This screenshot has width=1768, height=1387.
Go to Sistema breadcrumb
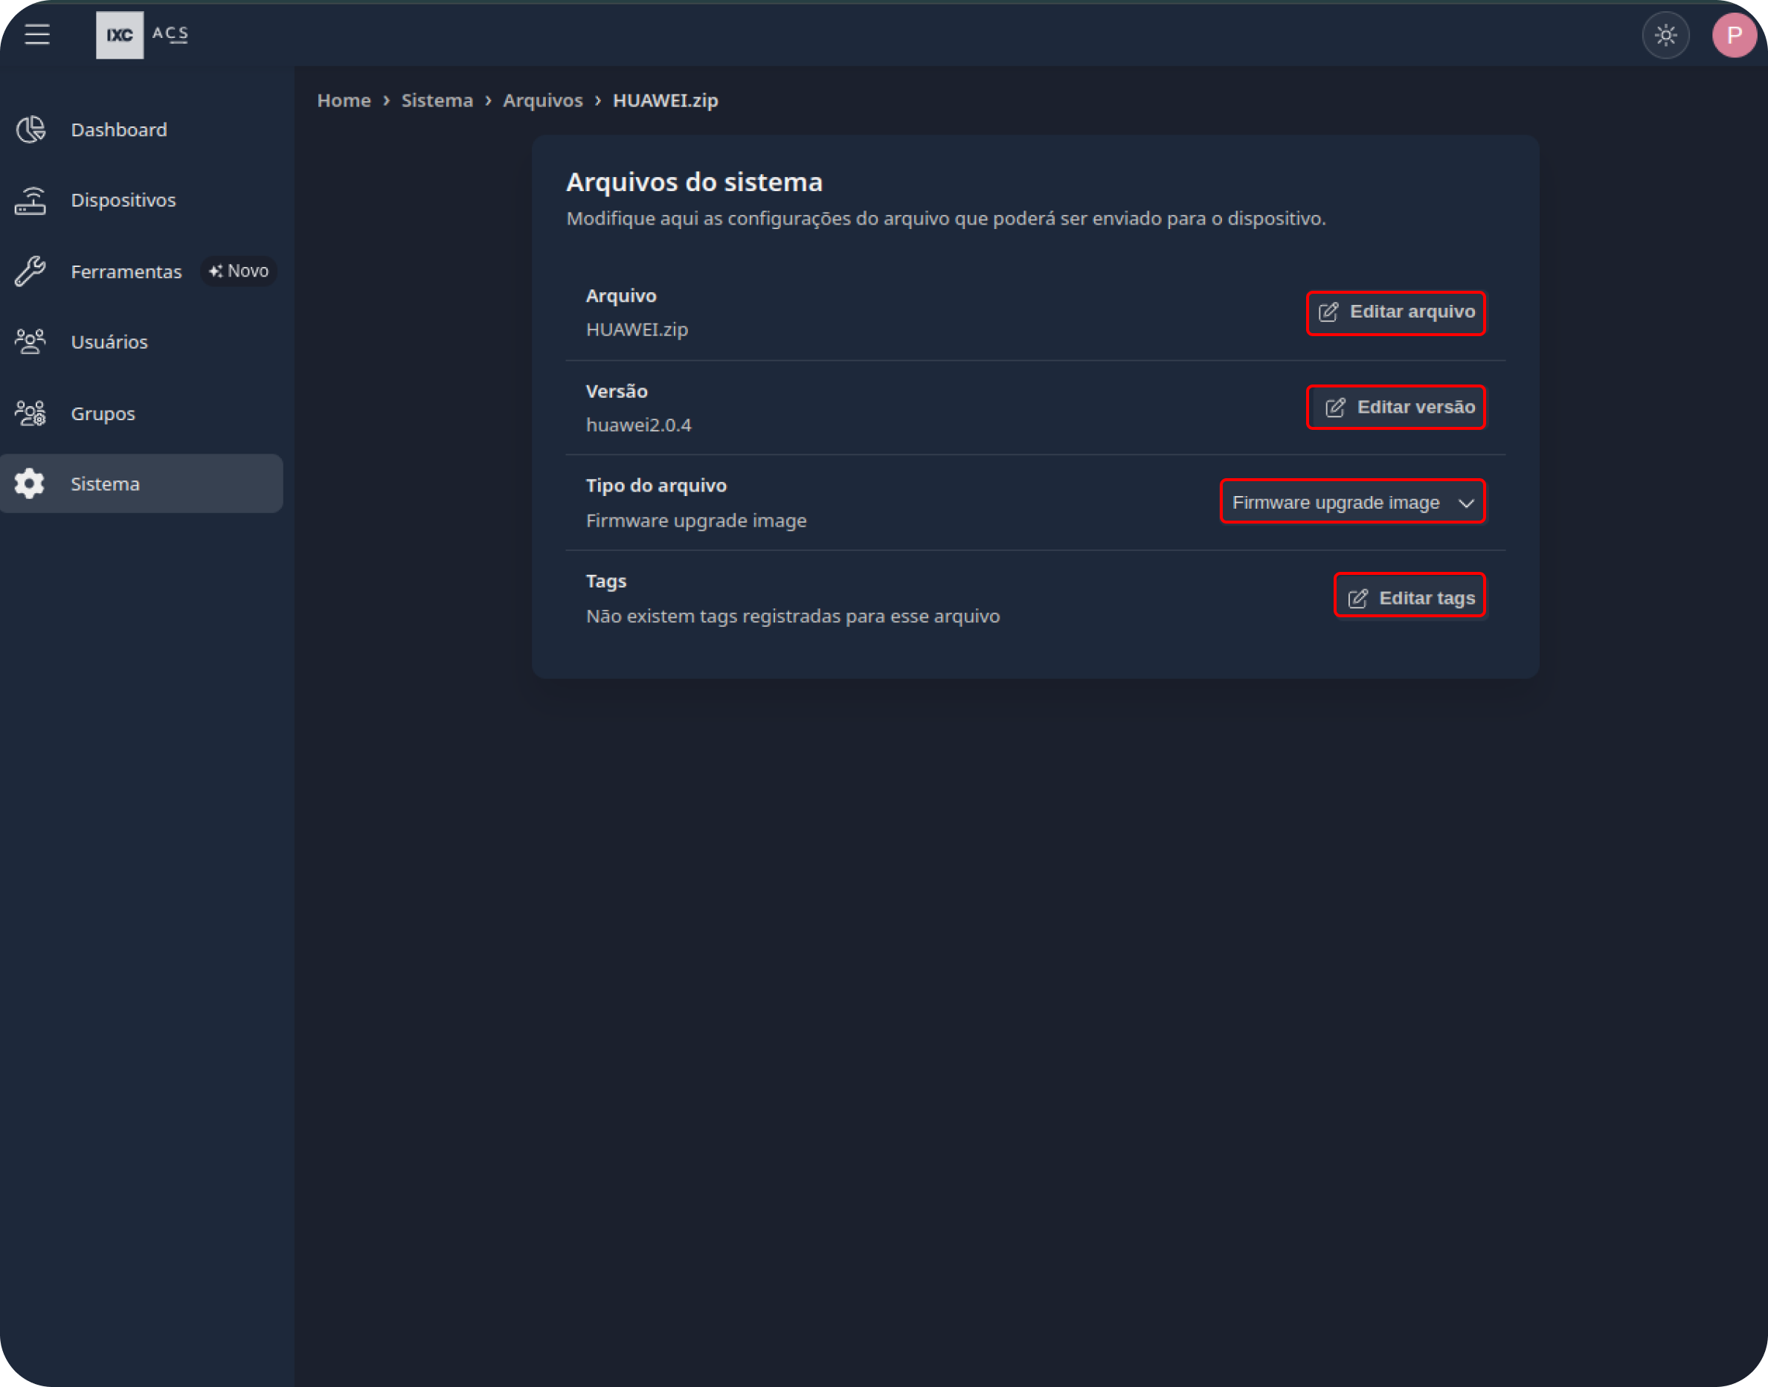(437, 100)
